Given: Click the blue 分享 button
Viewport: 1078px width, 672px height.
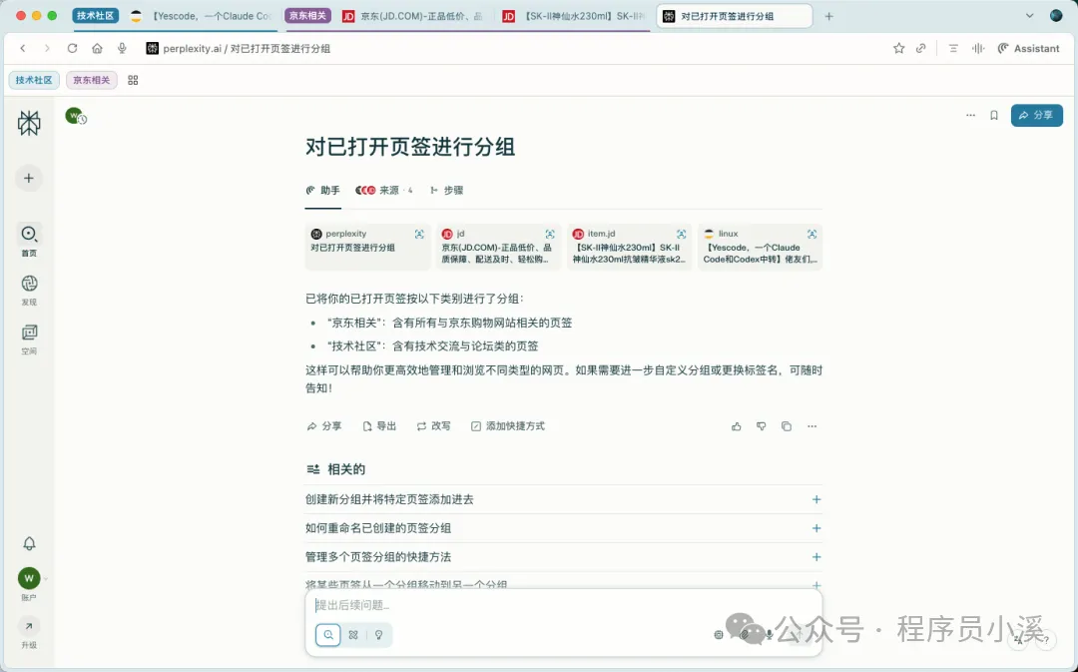Looking at the screenshot, I should [1036, 115].
